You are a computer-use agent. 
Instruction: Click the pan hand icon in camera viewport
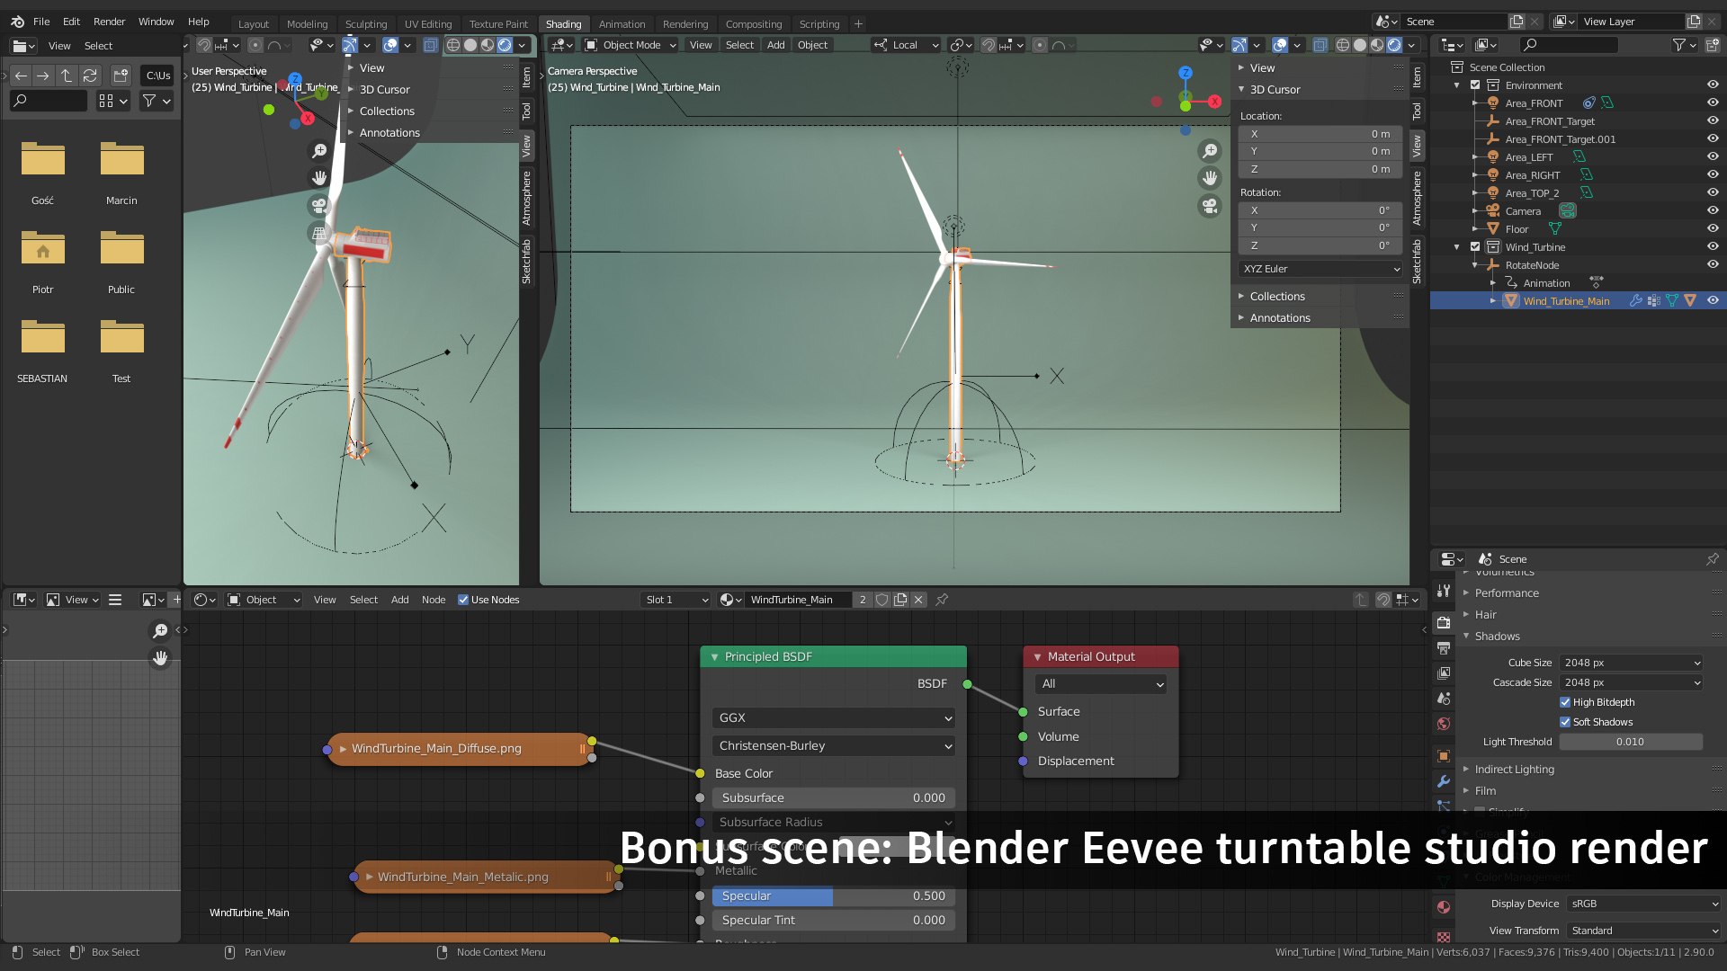[1210, 178]
